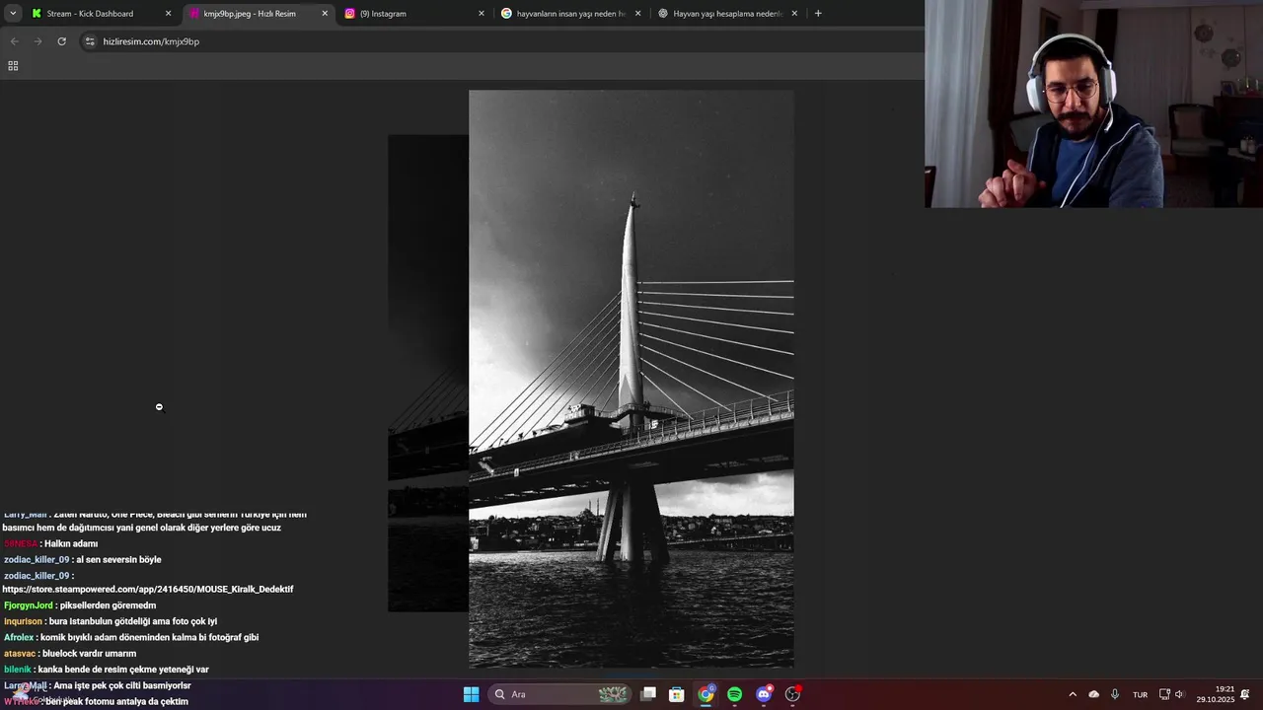Select bilenik's chat message
The height and width of the screenshot is (710, 1263).
(107, 670)
